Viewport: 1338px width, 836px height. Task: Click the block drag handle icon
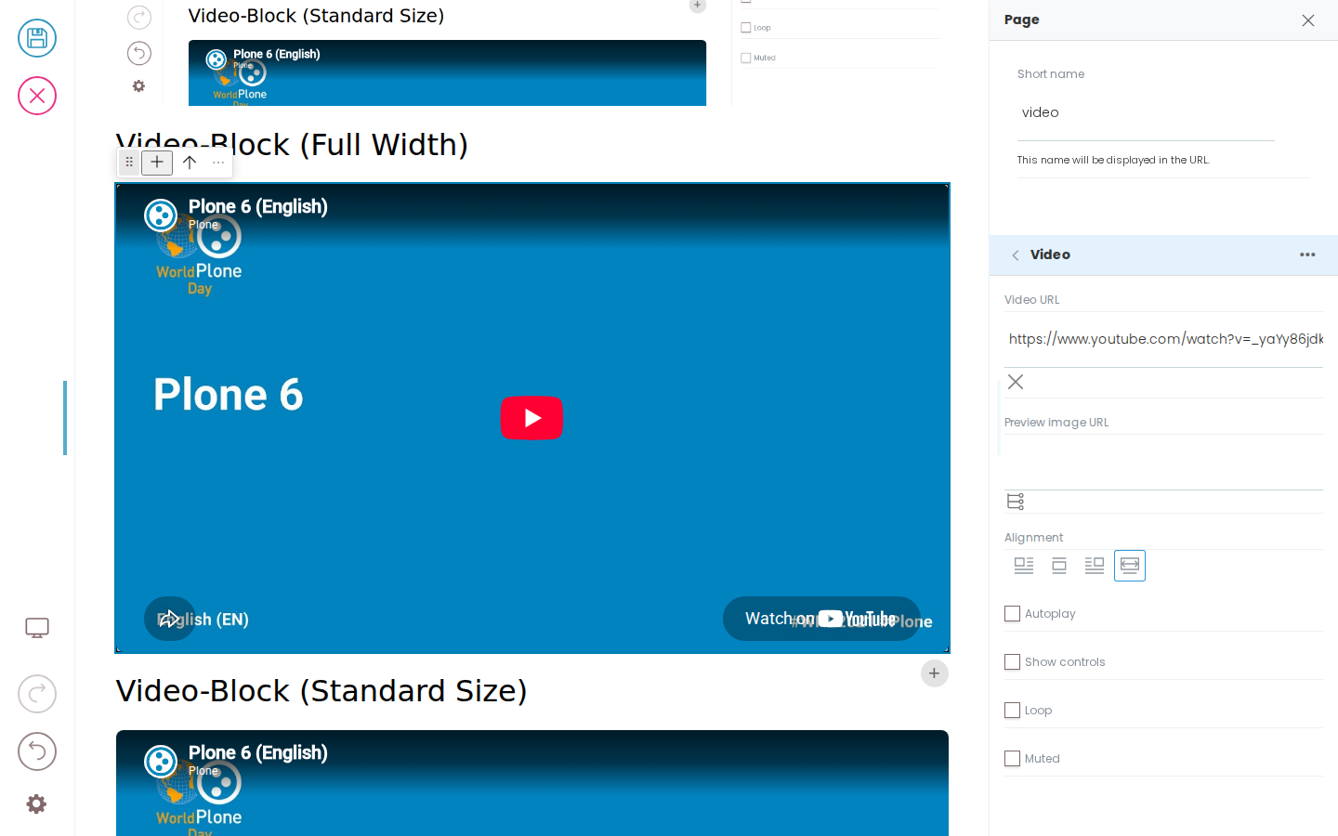coord(129,163)
